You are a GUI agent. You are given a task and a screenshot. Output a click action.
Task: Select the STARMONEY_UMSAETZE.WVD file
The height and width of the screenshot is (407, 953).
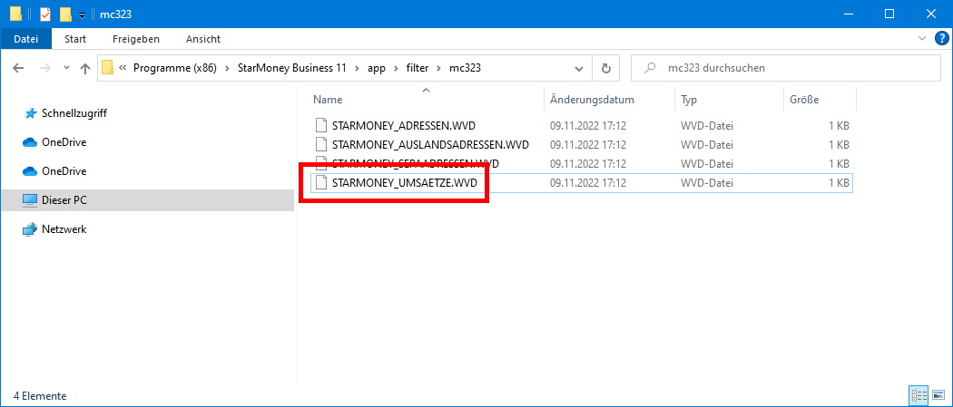click(404, 183)
